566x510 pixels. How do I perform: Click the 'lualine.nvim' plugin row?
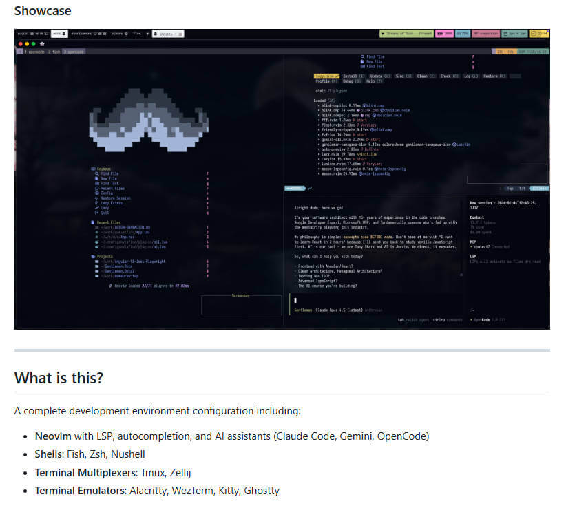350,164
